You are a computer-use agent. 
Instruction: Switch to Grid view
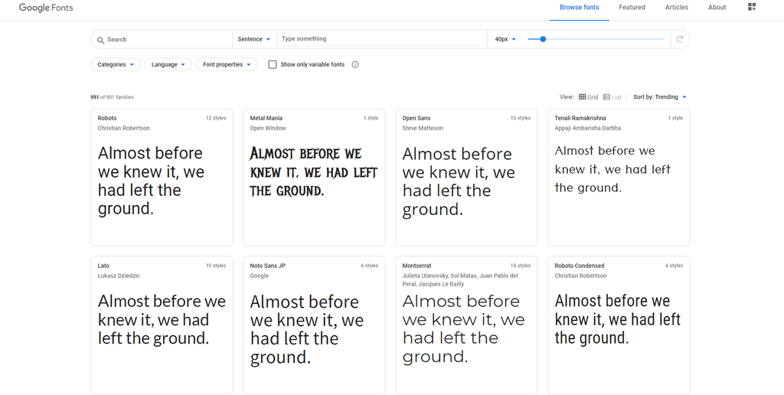click(589, 97)
